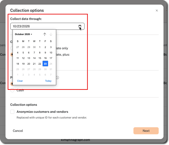The image size is (169, 145).
Task: Click September 30 in the calendar's first row
Action: point(34,47)
